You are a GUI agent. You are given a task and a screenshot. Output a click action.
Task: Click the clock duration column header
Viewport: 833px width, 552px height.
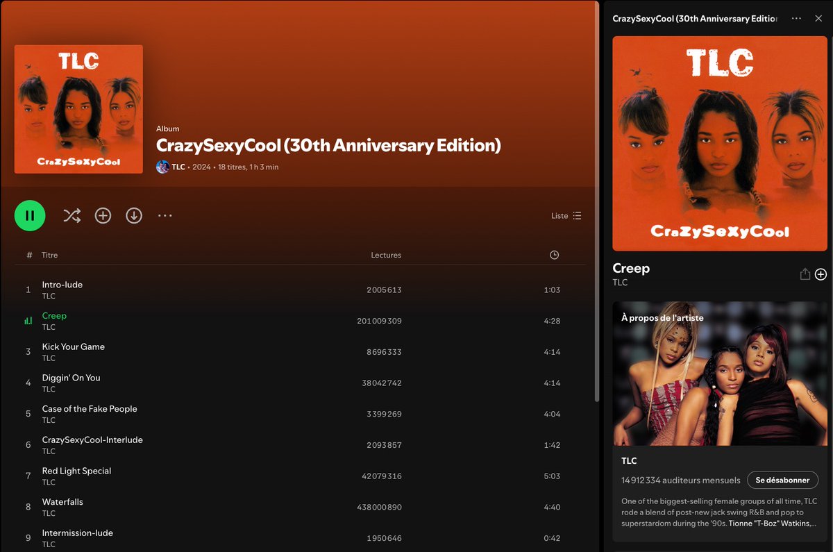pos(554,255)
